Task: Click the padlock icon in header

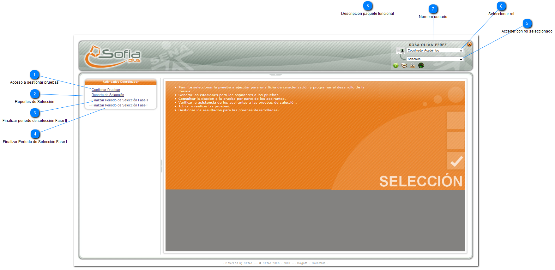Action: click(x=413, y=65)
